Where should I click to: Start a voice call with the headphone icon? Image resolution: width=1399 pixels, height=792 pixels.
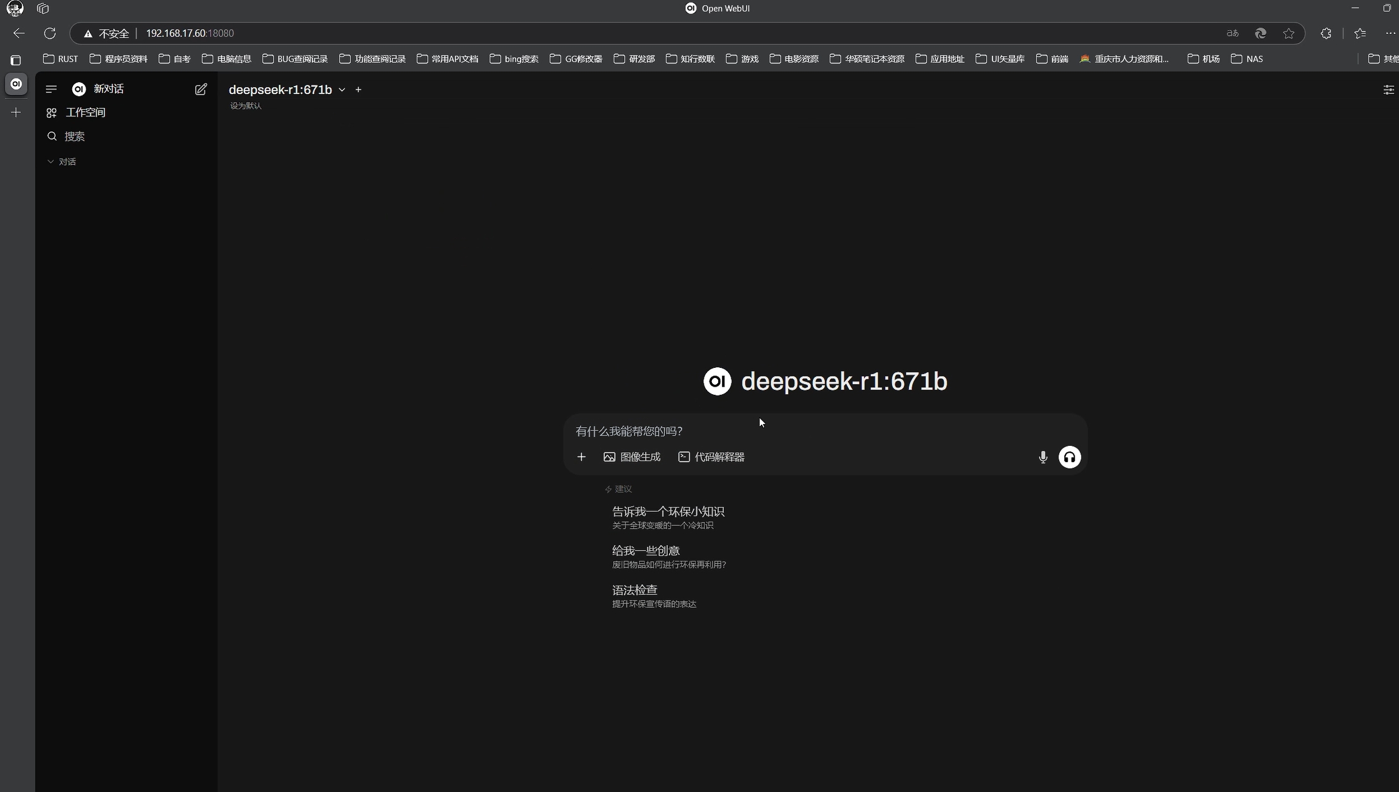tap(1070, 457)
